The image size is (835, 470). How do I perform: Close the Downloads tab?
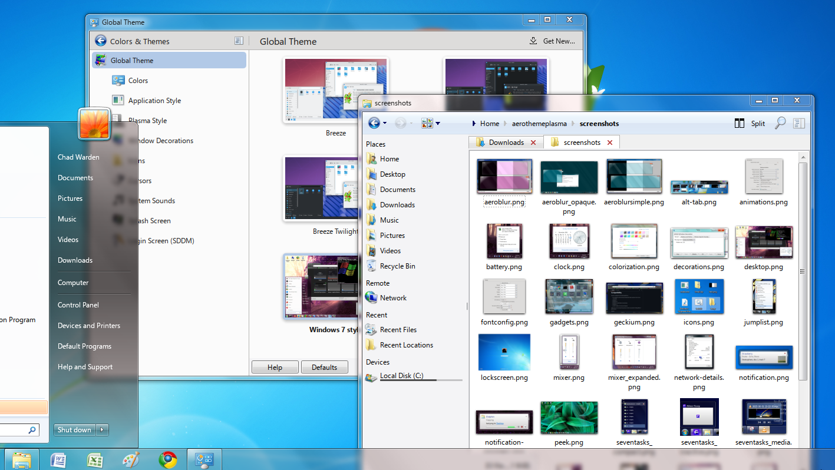pyautogui.click(x=533, y=143)
